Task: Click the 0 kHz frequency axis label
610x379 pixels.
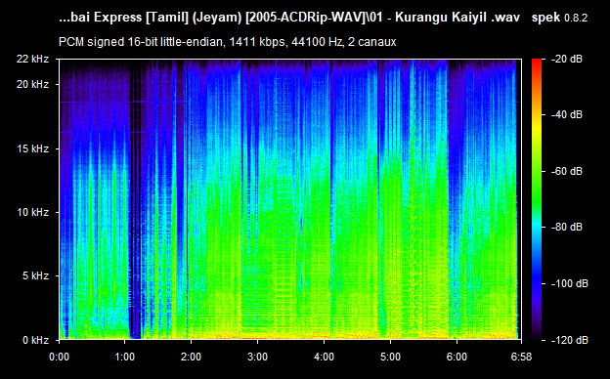Action: [x=35, y=340]
